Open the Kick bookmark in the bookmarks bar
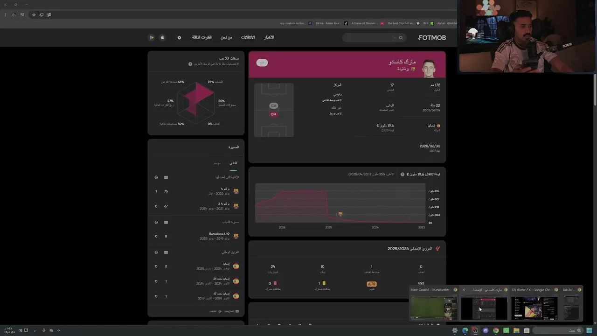 coord(428,23)
